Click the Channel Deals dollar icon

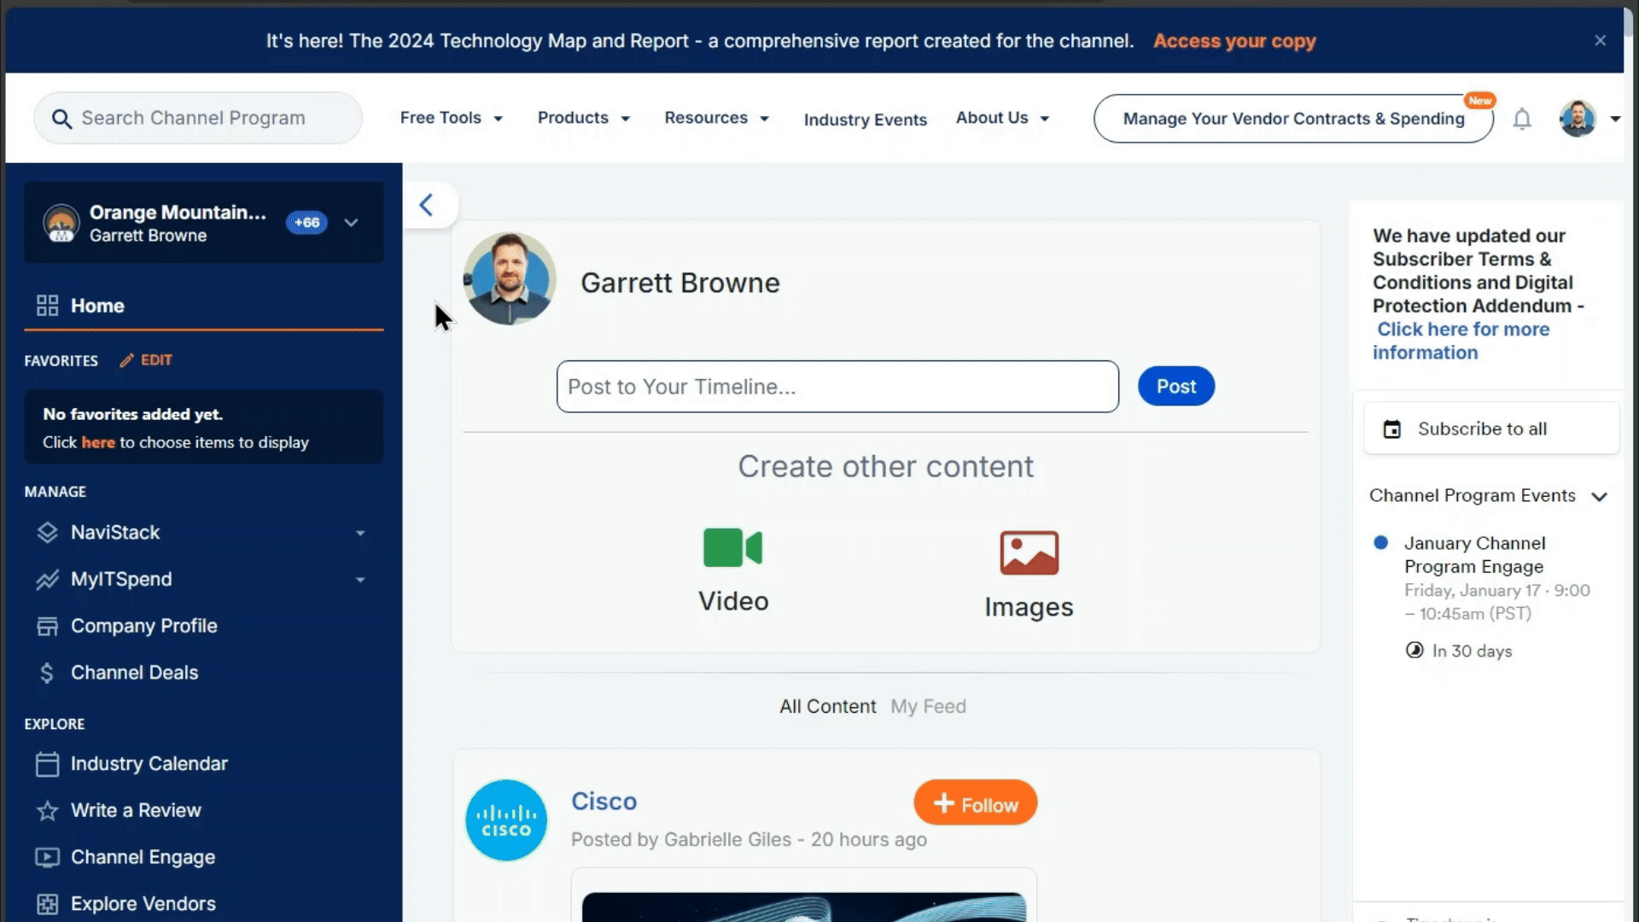click(x=46, y=672)
